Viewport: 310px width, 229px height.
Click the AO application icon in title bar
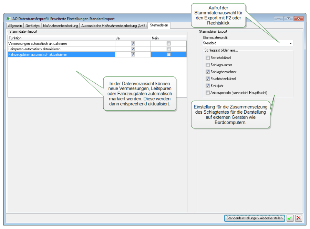[x=9, y=19]
